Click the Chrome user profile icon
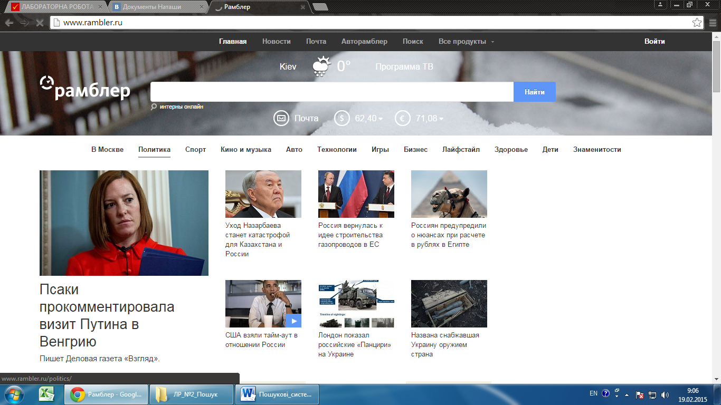The width and height of the screenshot is (721, 405). (x=660, y=4)
